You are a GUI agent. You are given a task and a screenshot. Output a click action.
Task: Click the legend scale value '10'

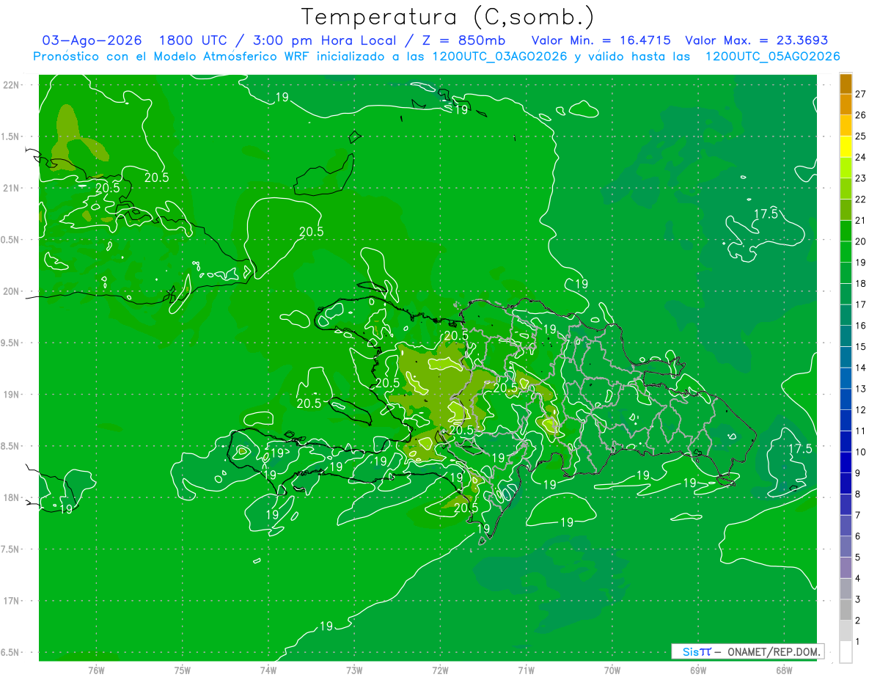tap(861, 452)
